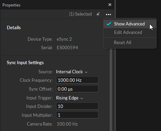Click the Details section heading
This screenshot has height=131, width=161.
pos(14,27)
